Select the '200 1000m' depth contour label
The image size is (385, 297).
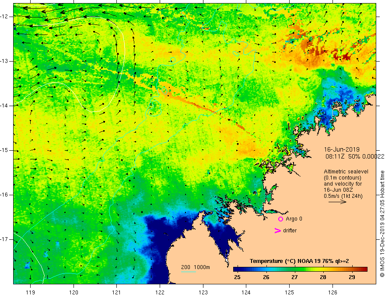[196, 267]
